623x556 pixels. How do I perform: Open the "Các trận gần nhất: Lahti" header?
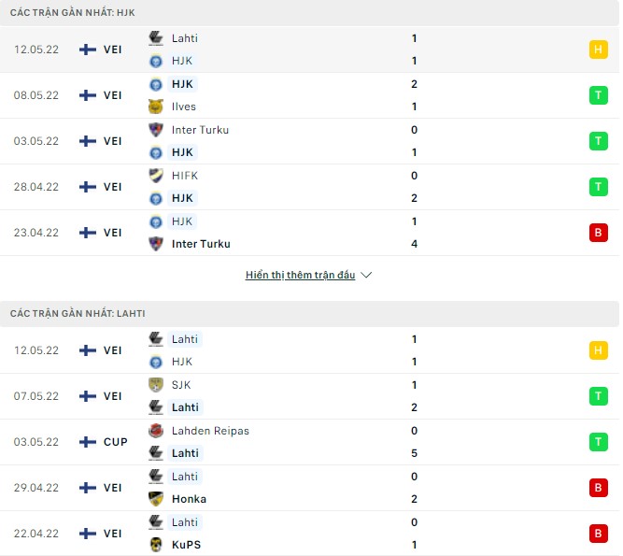click(x=78, y=313)
